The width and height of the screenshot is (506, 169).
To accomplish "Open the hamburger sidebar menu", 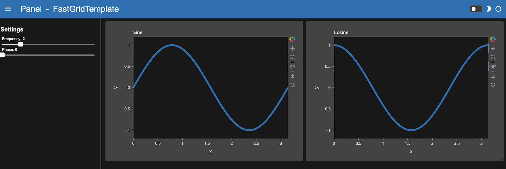I will tap(8, 9).
